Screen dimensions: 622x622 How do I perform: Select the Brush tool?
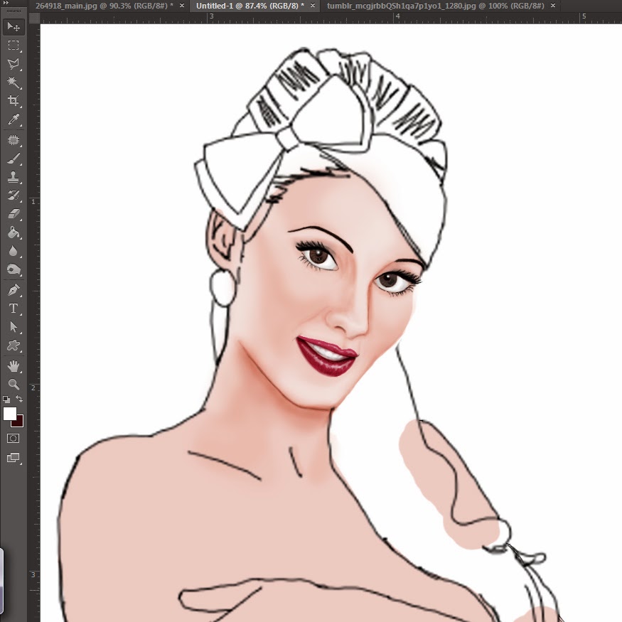(x=14, y=159)
